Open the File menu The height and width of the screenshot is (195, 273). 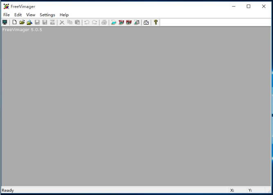7,15
